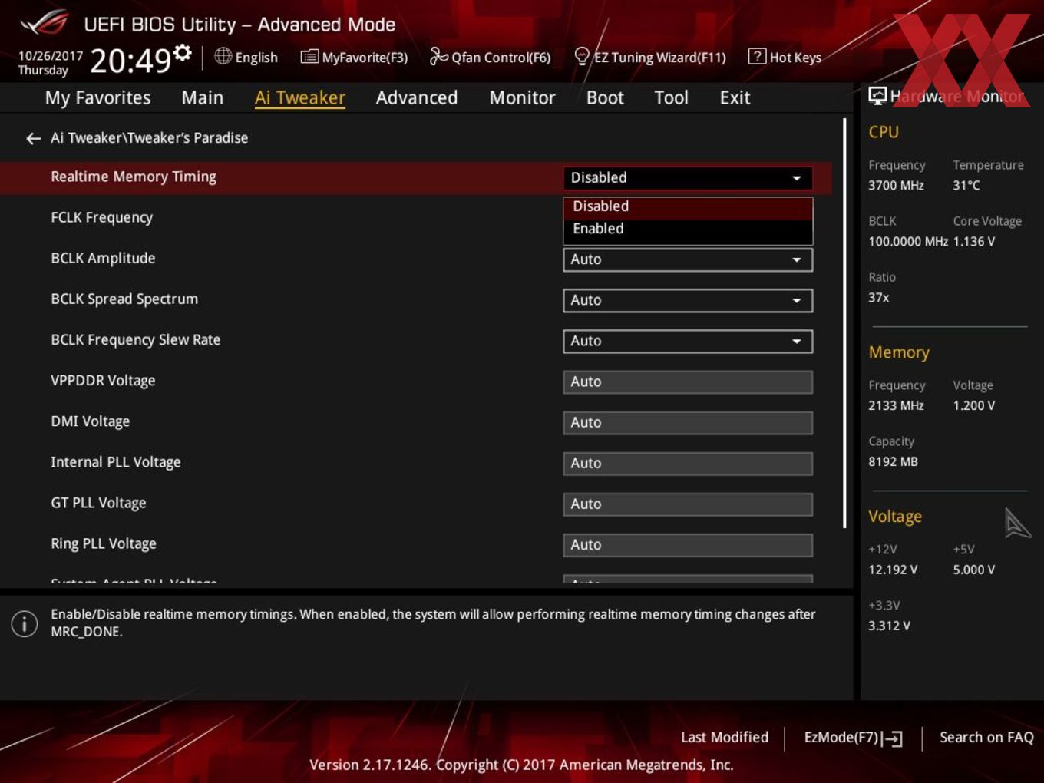Click the CPU temperature value 31°C
This screenshot has width=1044, height=783.
[966, 185]
